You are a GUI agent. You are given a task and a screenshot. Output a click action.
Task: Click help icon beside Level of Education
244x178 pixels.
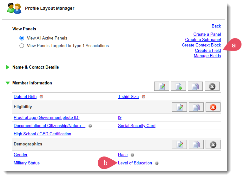[x=157, y=163]
